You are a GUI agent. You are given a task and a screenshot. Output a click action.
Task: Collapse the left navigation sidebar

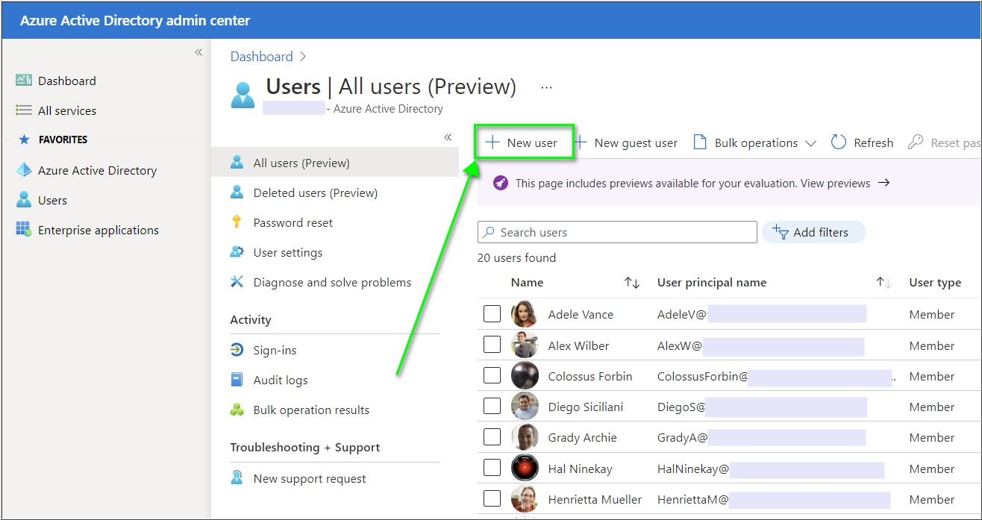[198, 52]
